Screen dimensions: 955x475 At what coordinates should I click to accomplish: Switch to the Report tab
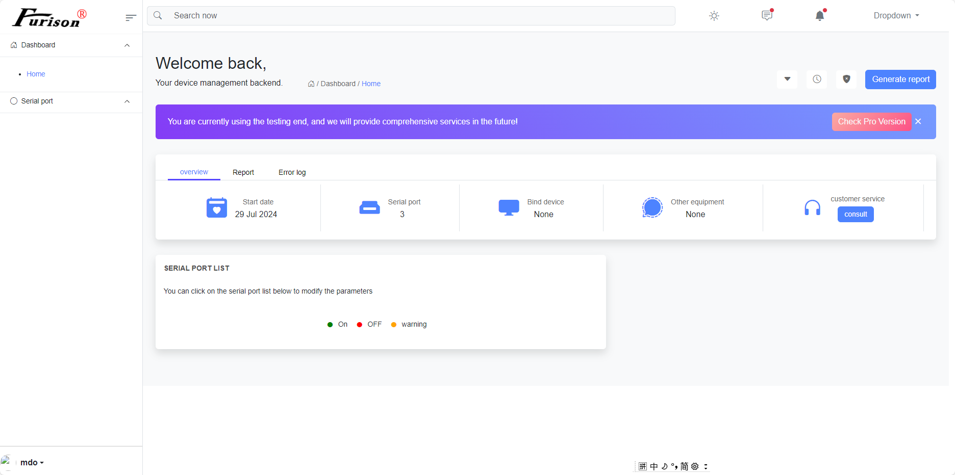pyautogui.click(x=243, y=173)
